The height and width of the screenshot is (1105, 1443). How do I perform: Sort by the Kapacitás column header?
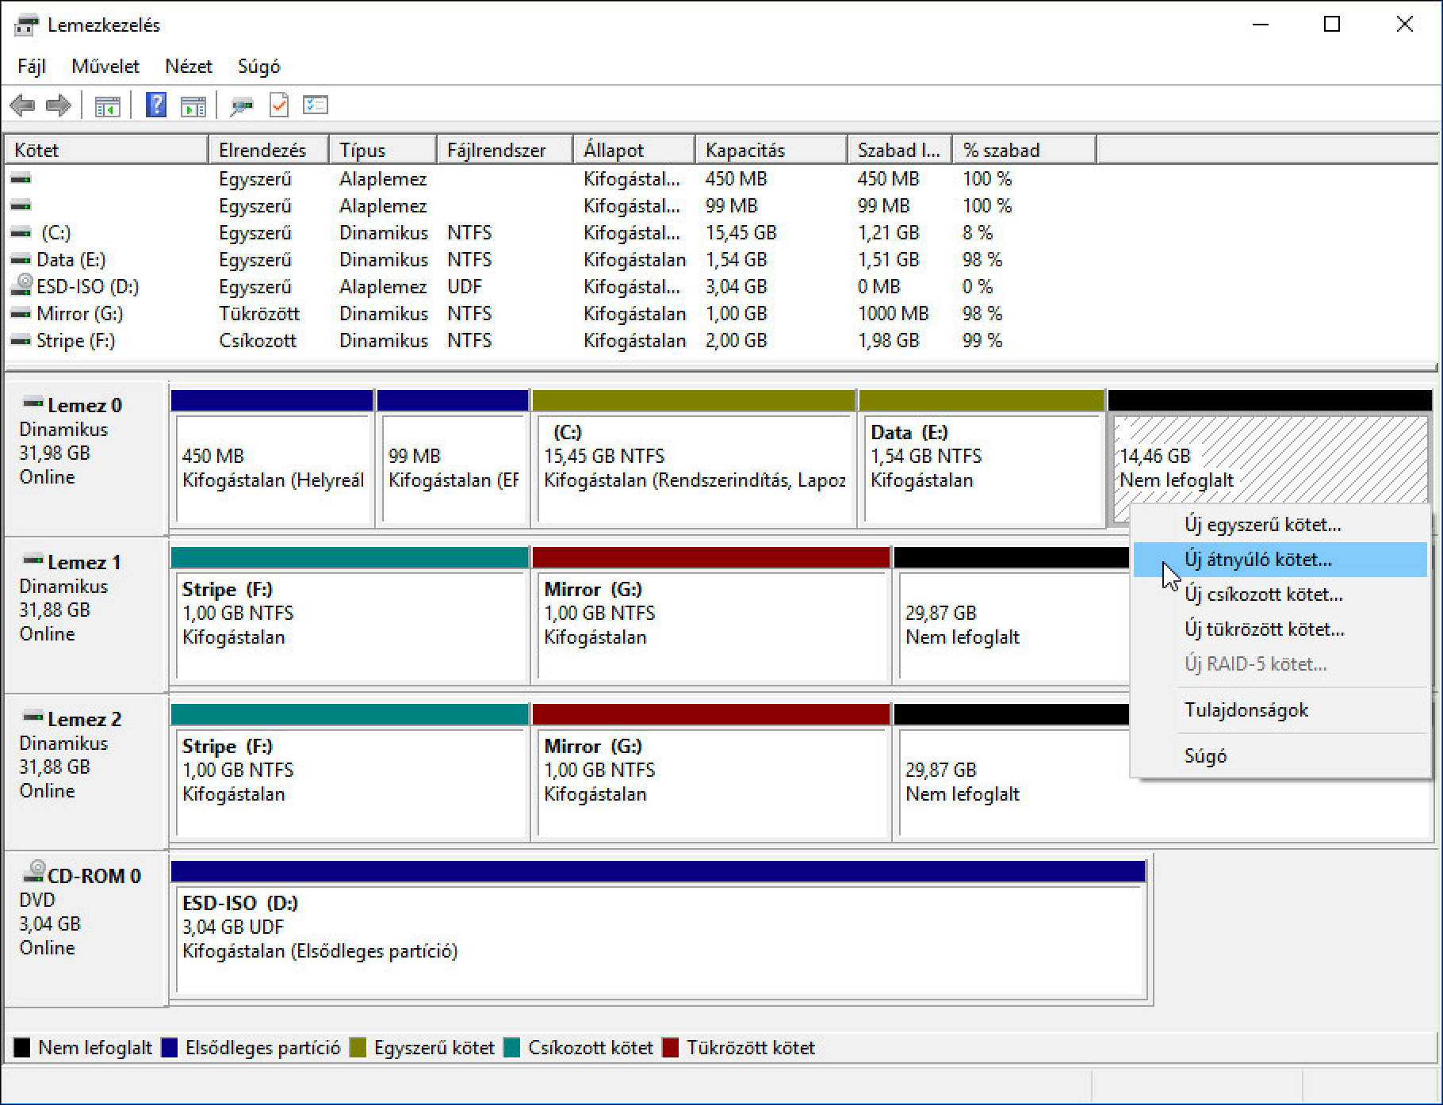point(771,150)
